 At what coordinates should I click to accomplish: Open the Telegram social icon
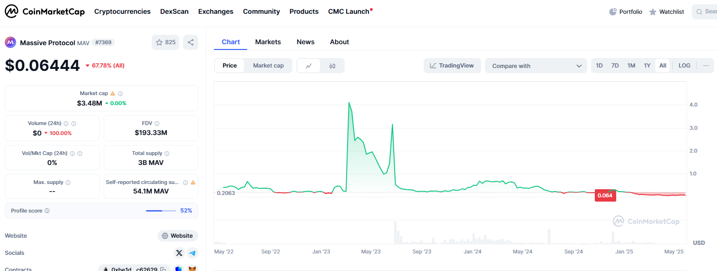point(192,253)
